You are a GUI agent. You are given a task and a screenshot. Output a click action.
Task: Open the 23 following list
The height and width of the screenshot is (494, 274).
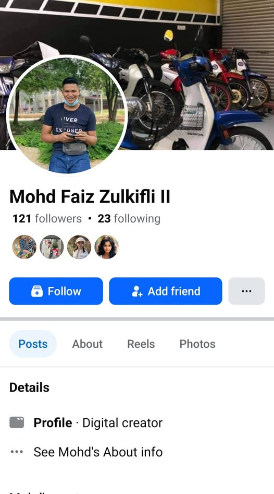[x=129, y=219]
